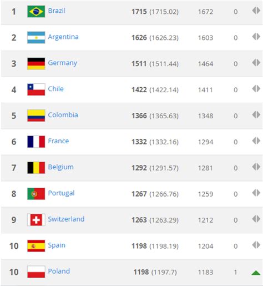Click the Spain flag icon

tap(36, 246)
